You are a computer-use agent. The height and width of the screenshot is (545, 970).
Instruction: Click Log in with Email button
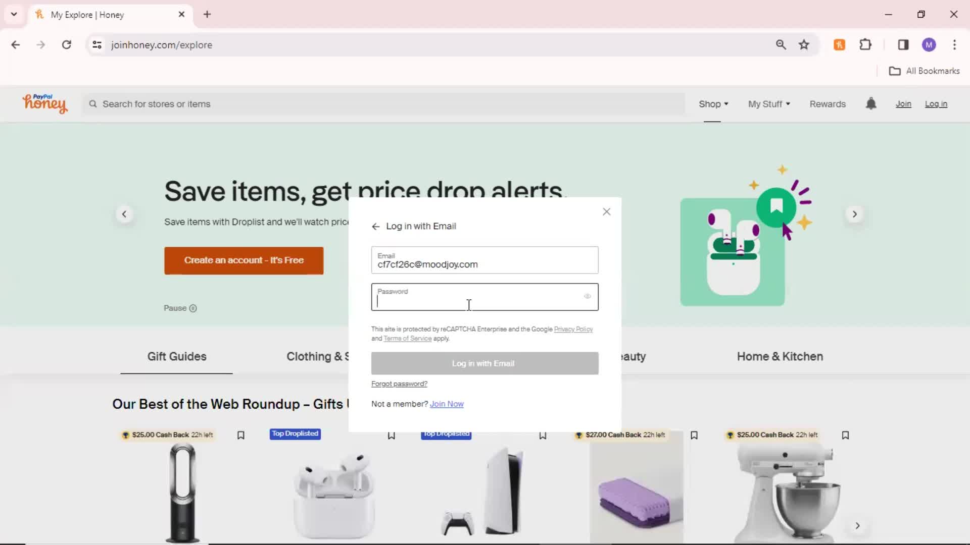484,363
